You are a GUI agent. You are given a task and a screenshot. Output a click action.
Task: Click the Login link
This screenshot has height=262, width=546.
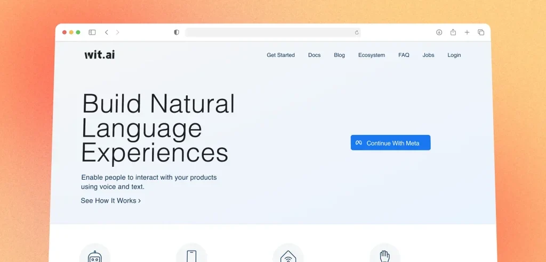454,55
